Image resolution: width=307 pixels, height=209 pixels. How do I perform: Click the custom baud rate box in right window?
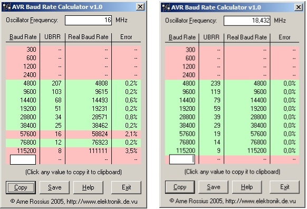click(182, 159)
